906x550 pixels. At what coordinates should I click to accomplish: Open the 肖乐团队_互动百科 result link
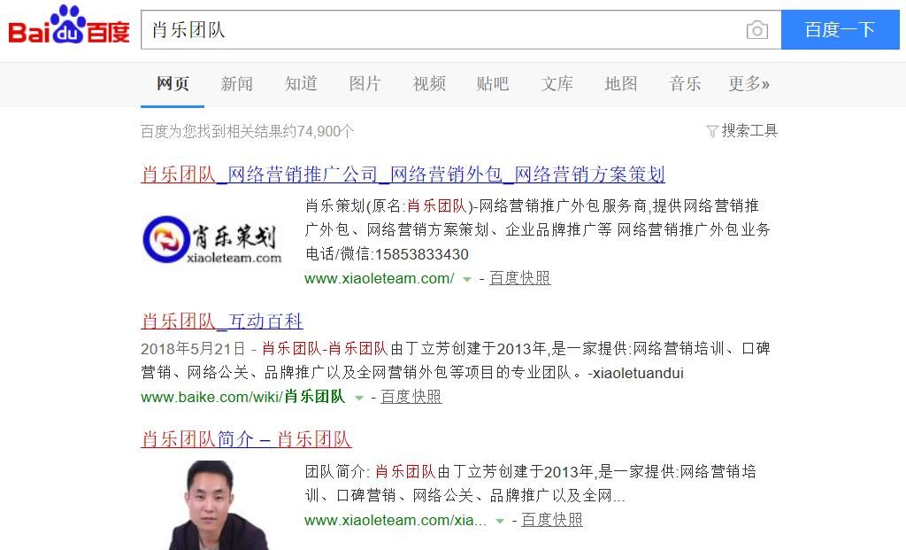pos(222,321)
